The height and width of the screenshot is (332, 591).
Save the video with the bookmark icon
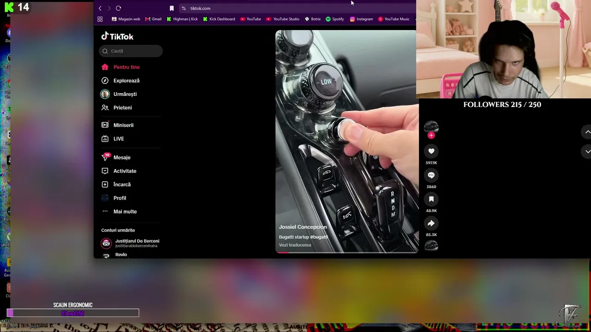click(x=431, y=199)
